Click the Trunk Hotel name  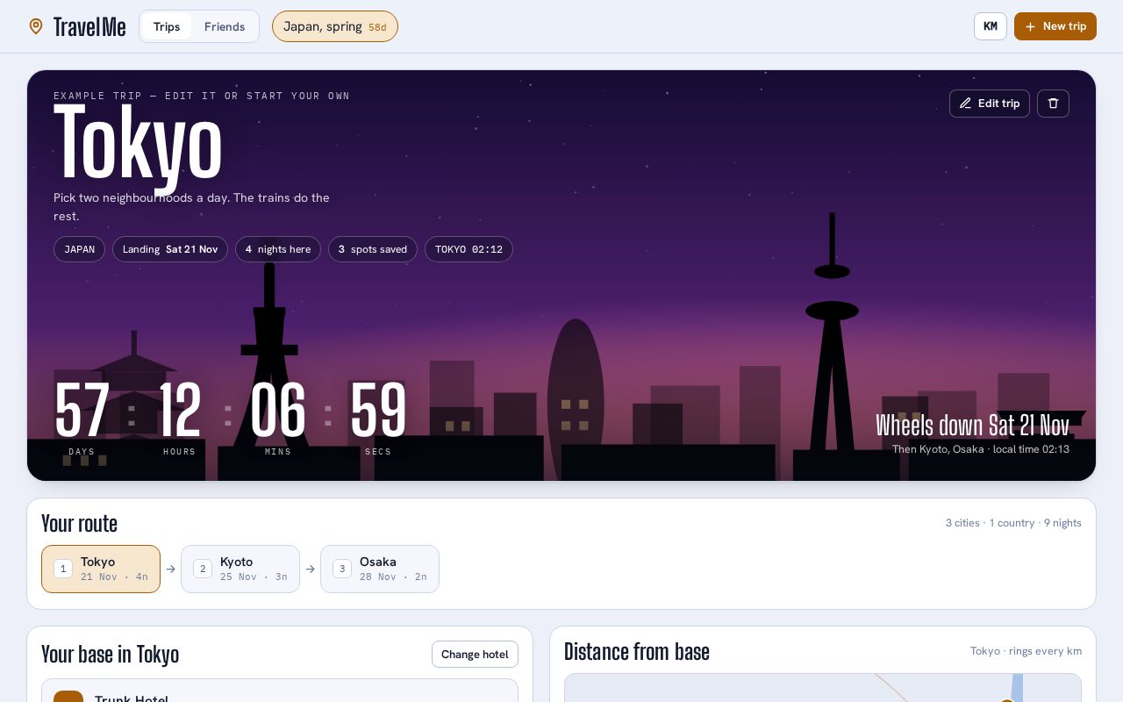[x=132, y=698]
